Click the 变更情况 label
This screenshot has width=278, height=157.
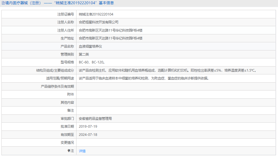67,143
